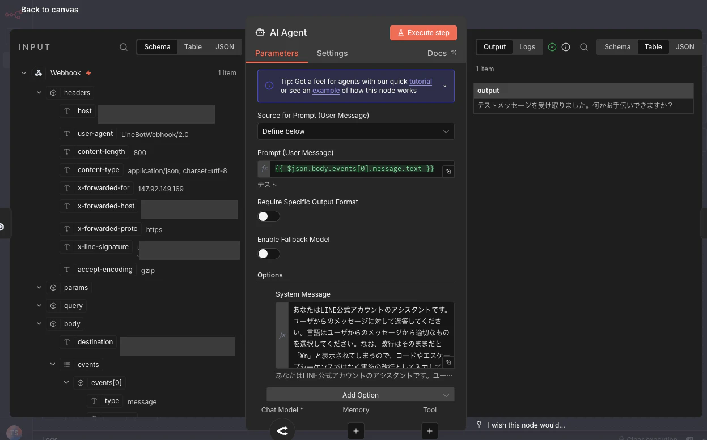Select input Schema view
This screenshot has width=707, height=440.
[x=157, y=47]
